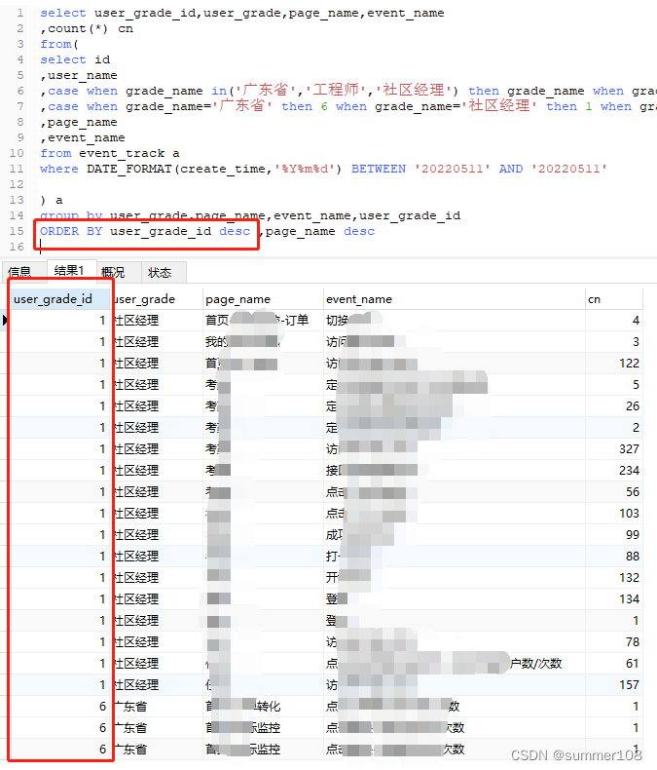Place cursor on ',event_name' in line 9
The image size is (657, 770).
83,137
